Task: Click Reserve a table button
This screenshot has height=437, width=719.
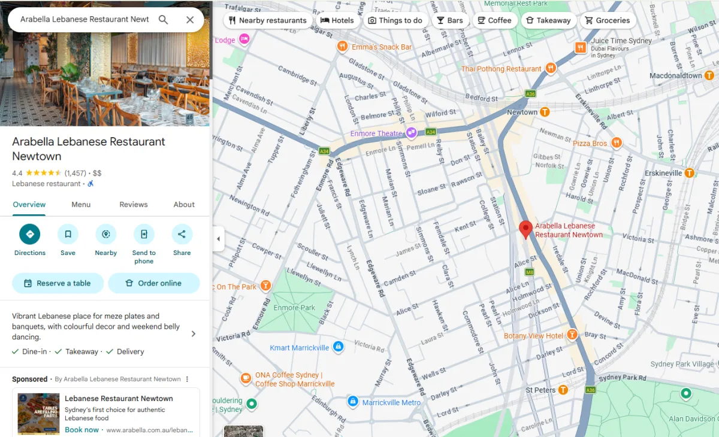Action: [x=58, y=283]
